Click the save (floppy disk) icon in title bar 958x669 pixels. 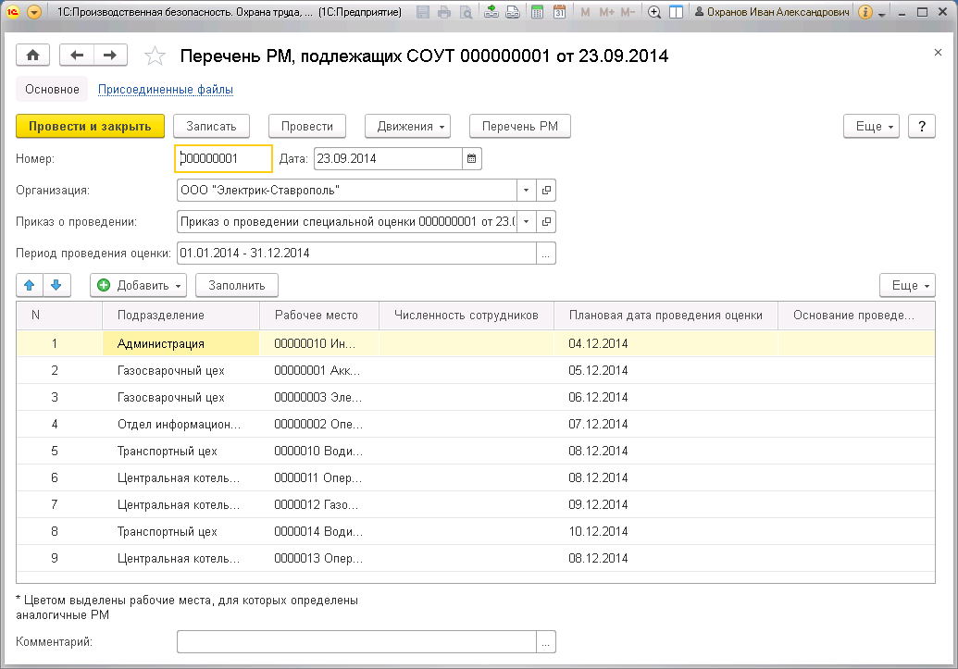click(x=423, y=12)
